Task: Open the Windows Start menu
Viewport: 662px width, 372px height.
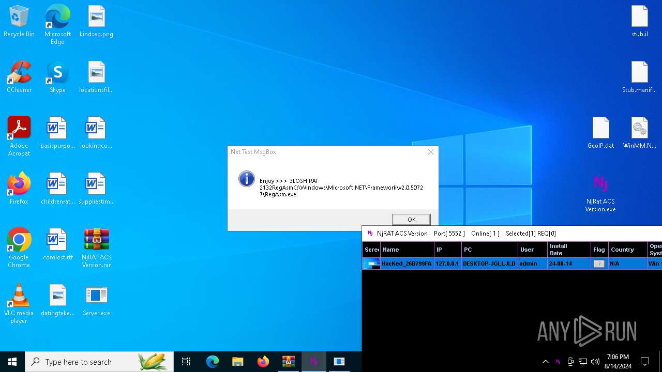Action: point(12,362)
